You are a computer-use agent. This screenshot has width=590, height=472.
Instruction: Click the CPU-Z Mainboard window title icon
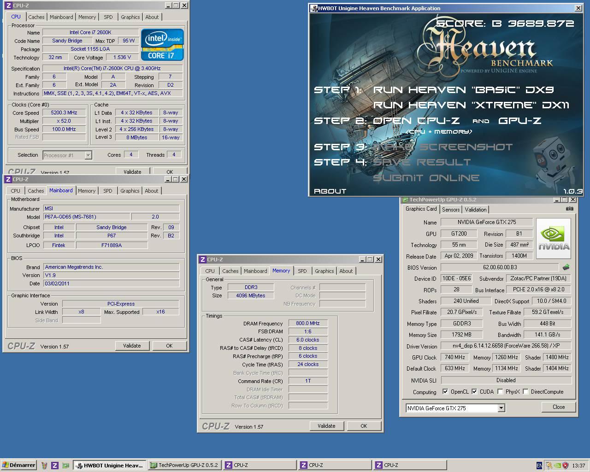[8, 179]
